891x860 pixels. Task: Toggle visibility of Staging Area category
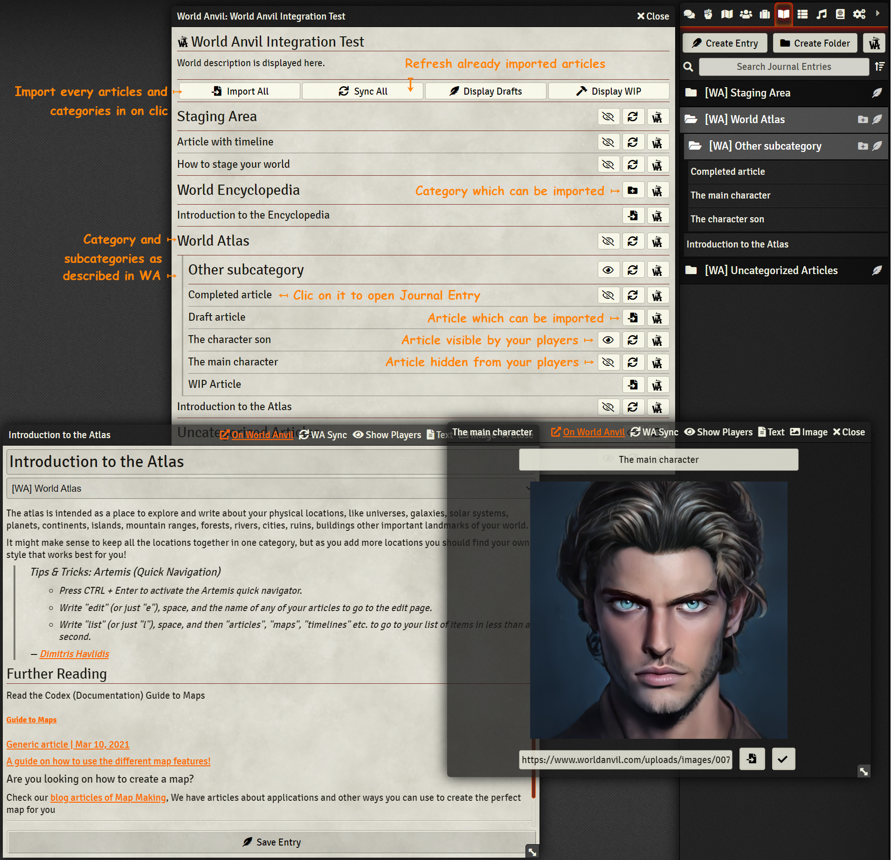point(608,117)
